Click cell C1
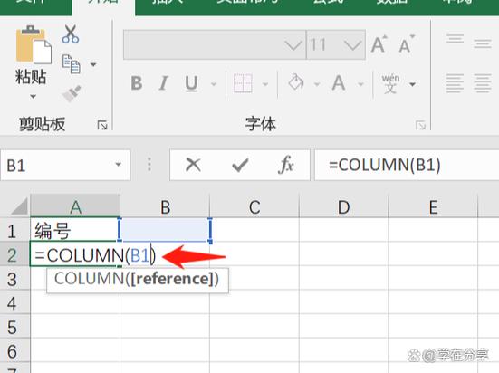Screen dimensions: 499x373 coord(254,230)
